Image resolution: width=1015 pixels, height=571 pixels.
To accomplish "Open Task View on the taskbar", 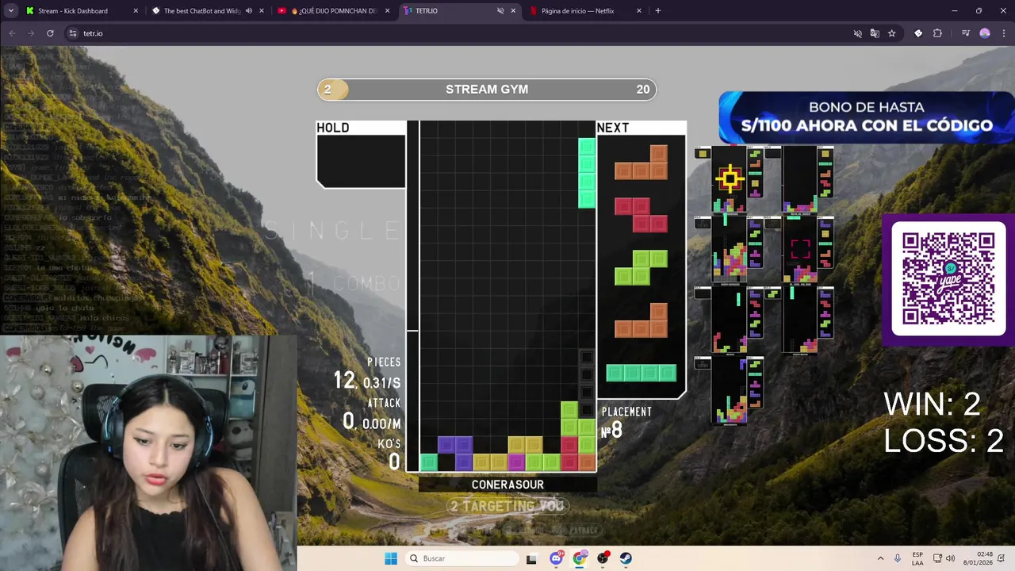I will (531, 558).
